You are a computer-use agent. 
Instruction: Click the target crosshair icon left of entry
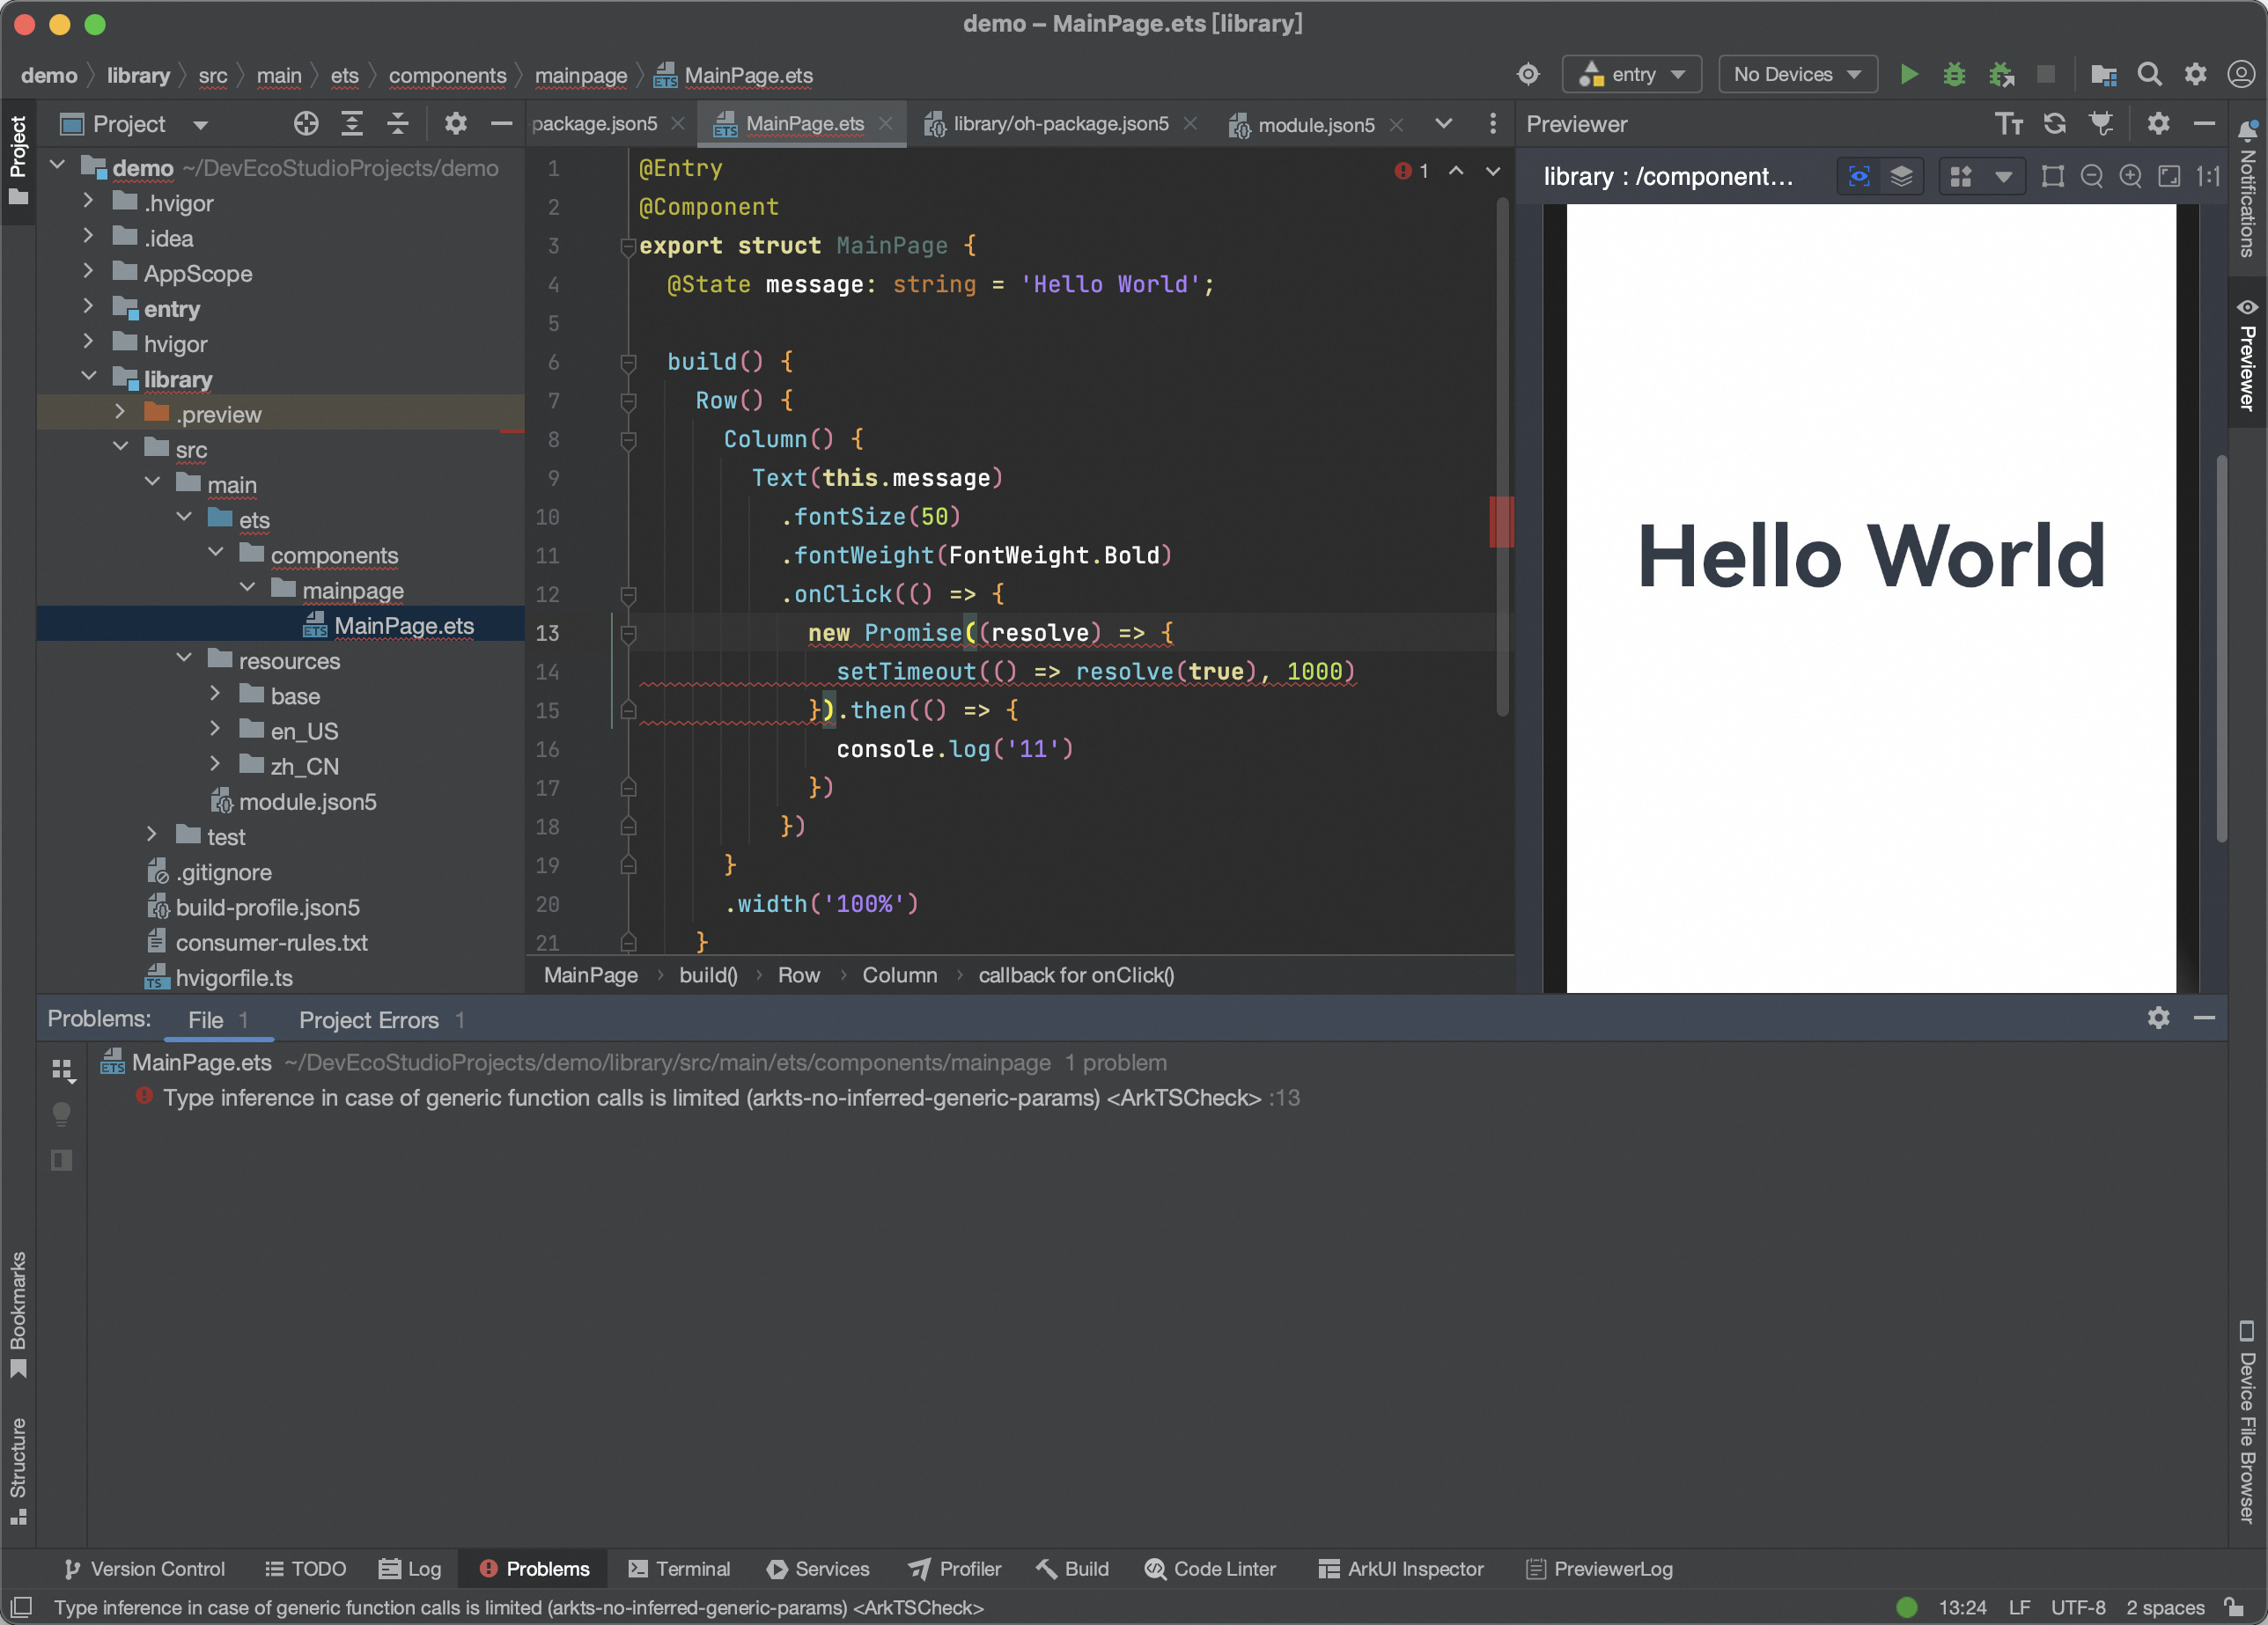(1527, 74)
